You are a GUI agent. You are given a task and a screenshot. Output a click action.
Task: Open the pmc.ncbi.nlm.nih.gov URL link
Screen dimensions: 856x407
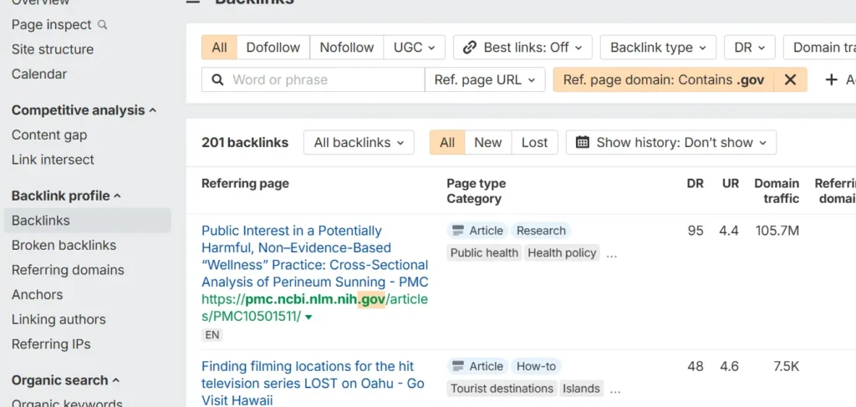click(x=314, y=308)
